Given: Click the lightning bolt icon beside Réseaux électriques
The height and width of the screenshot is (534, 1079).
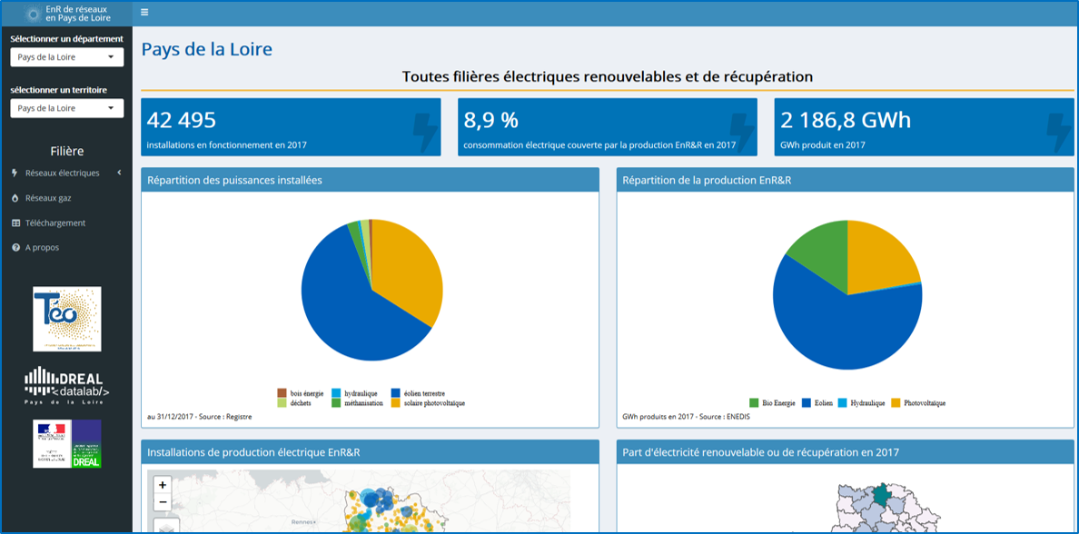Looking at the screenshot, I should tap(15, 173).
